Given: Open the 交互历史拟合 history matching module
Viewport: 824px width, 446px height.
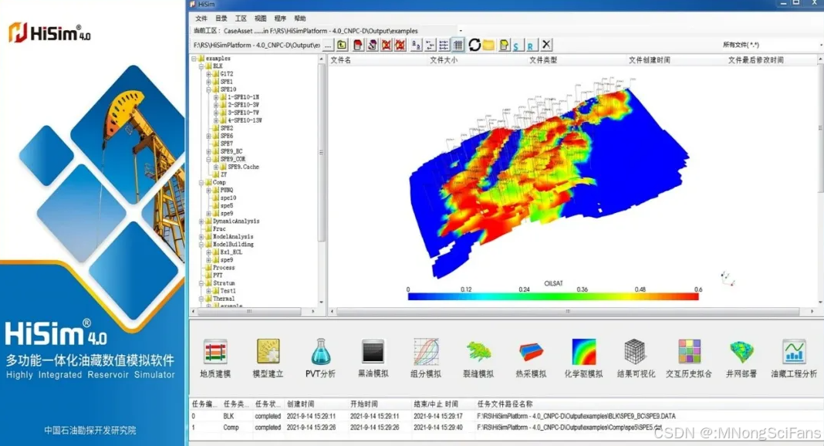Looking at the screenshot, I should click(x=688, y=359).
